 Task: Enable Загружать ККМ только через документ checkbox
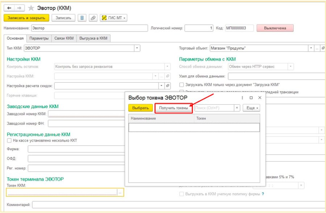181,84
